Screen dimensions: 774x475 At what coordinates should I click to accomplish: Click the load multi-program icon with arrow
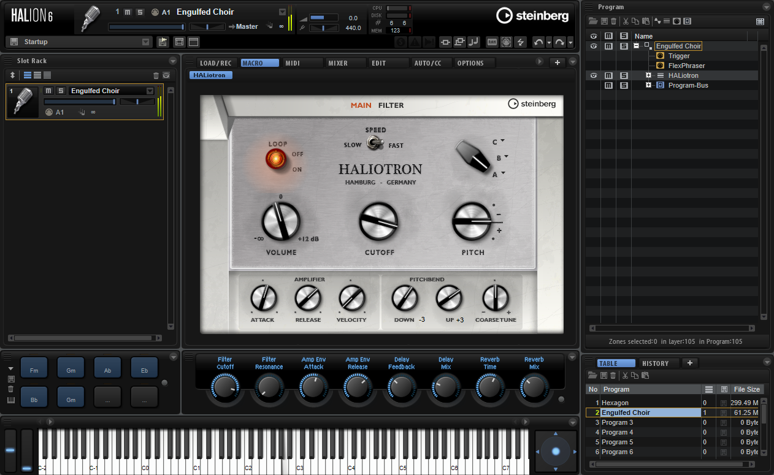coord(163,42)
